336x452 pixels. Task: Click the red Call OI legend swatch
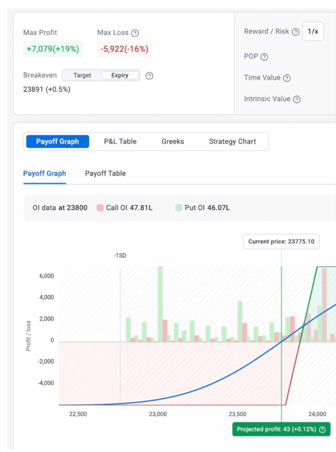(x=100, y=208)
